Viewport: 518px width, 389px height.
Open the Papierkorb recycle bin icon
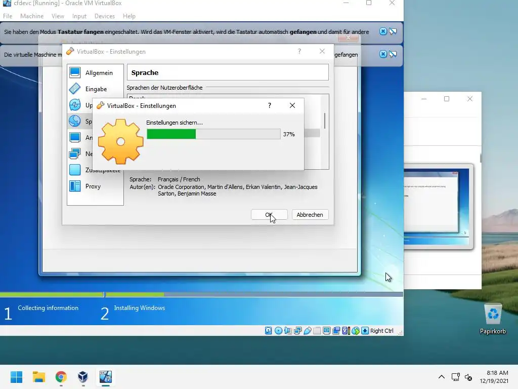[x=493, y=319]
